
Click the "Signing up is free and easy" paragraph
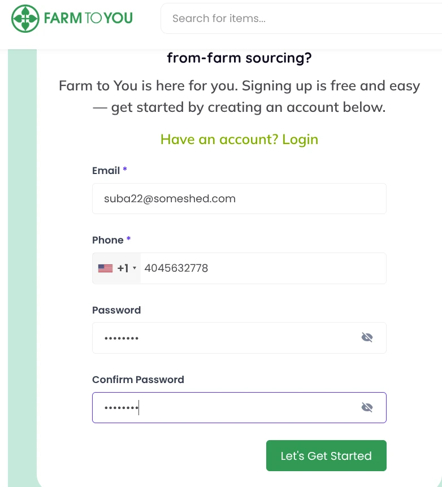pos(239,97)
